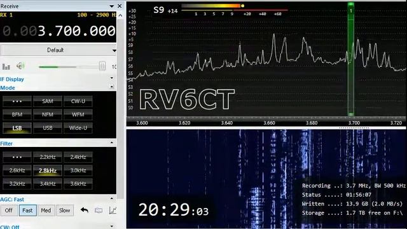Click the volume slider handle
The width and height of the screenshot is (407, 229).
(102, 66)
